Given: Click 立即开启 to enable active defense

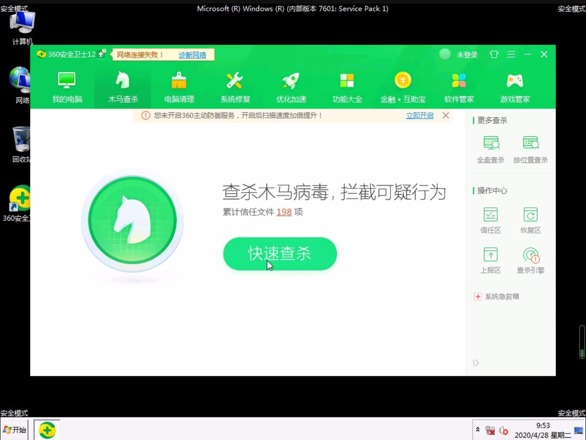Looking at the screenshot, I should (x=420, y=115).
